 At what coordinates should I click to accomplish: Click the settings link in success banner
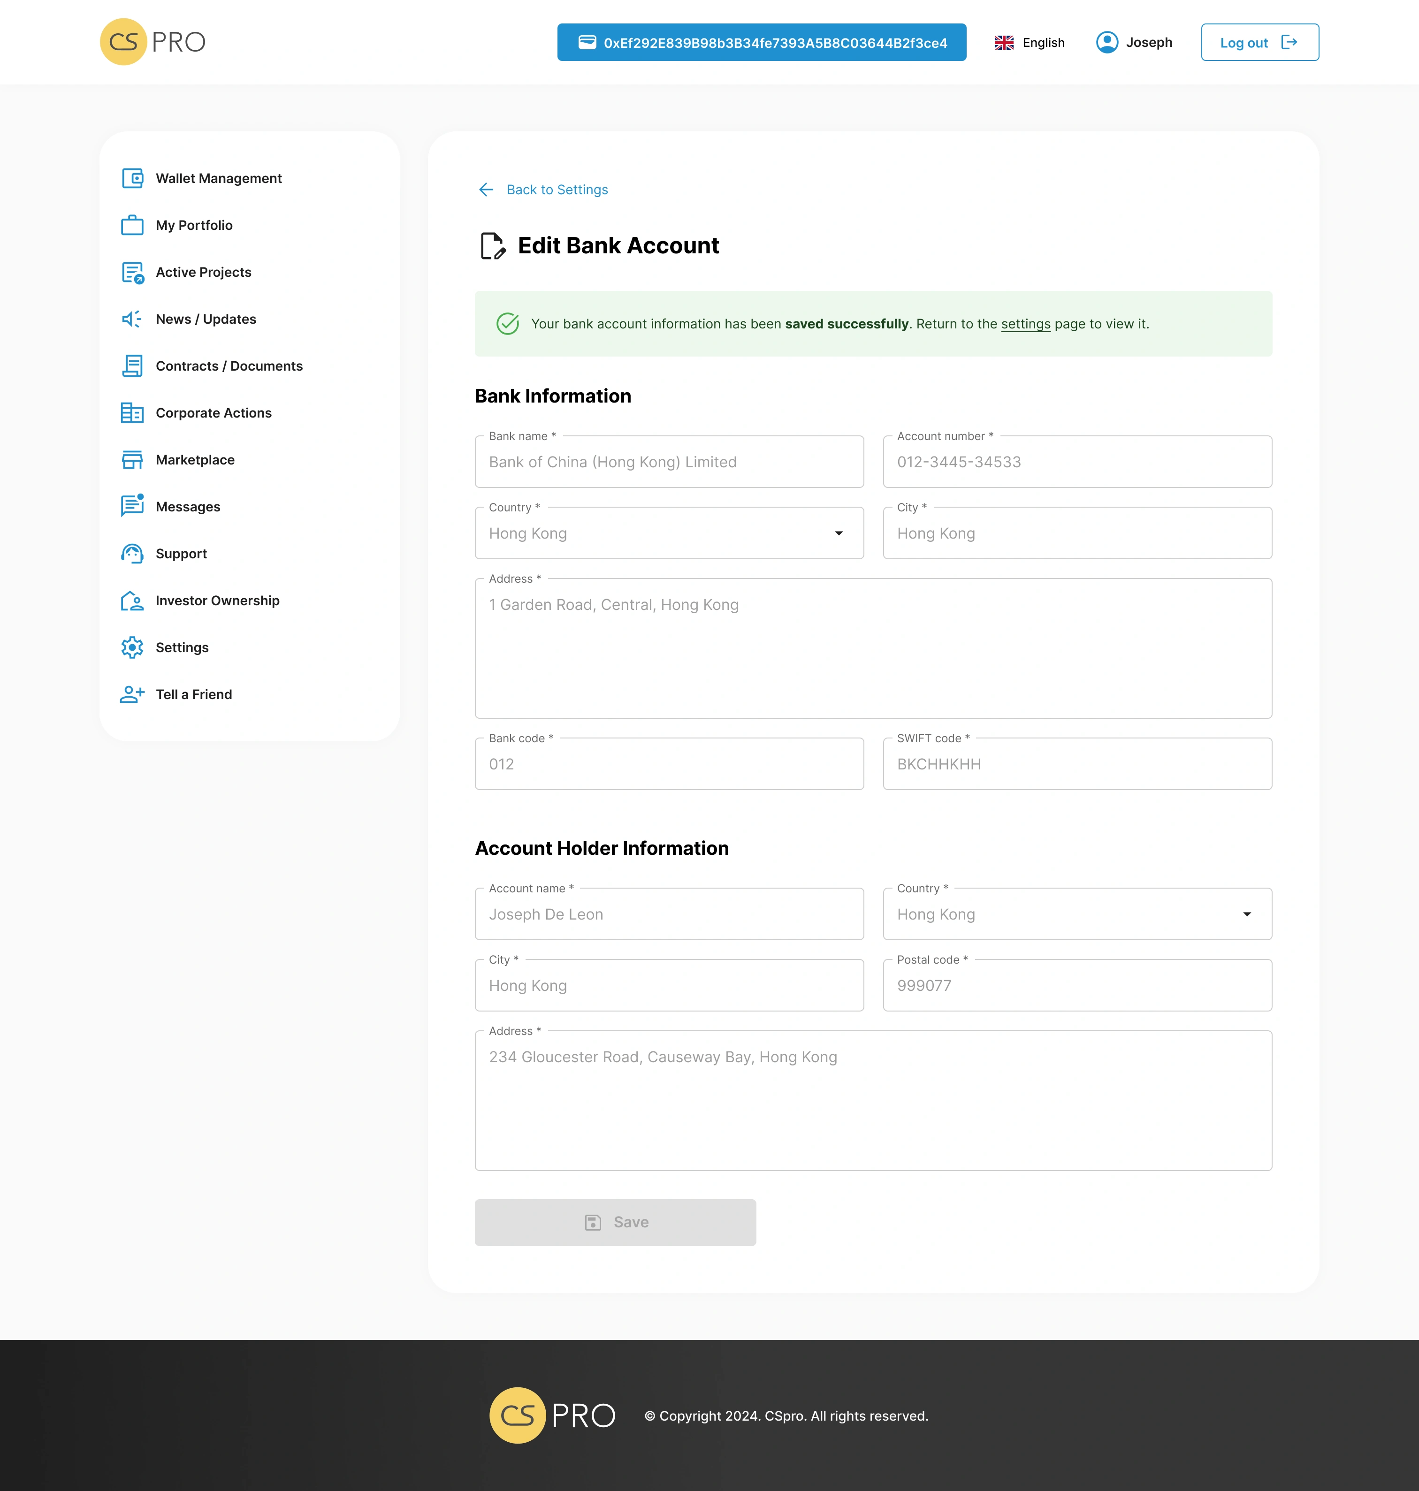coord(1025,324)
